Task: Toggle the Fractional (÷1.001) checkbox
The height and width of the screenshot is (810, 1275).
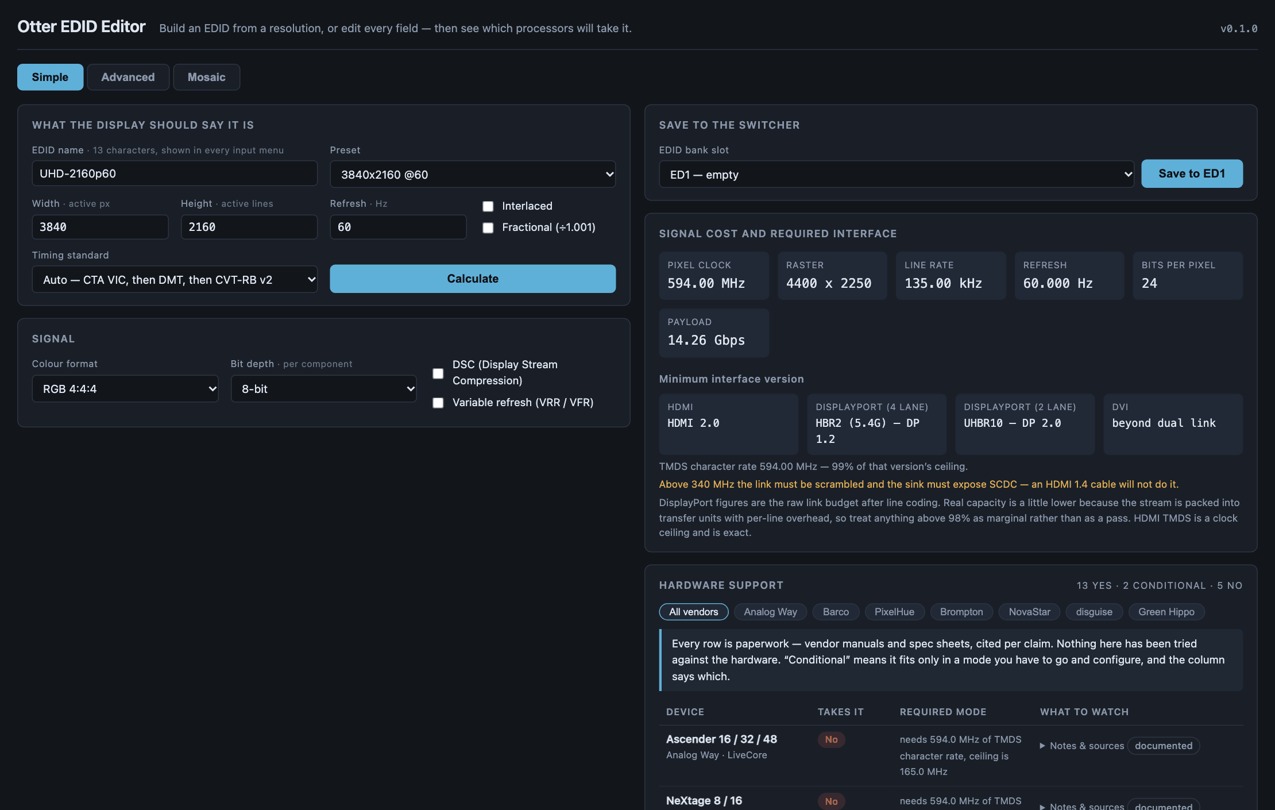Action: pyautogui.click(x=488, y=228)
